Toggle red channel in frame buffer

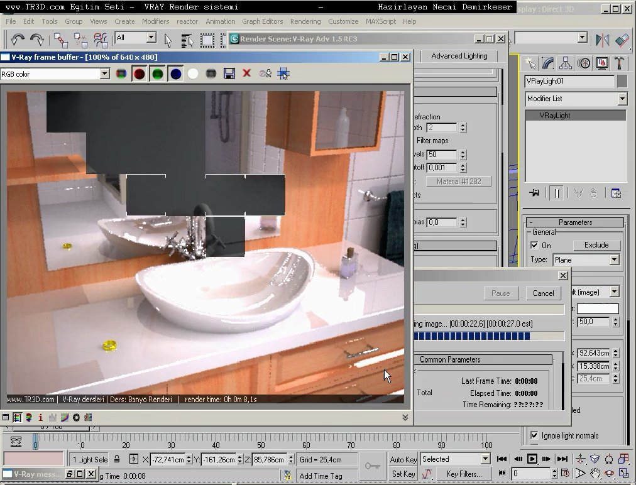[x=139, y=74]
